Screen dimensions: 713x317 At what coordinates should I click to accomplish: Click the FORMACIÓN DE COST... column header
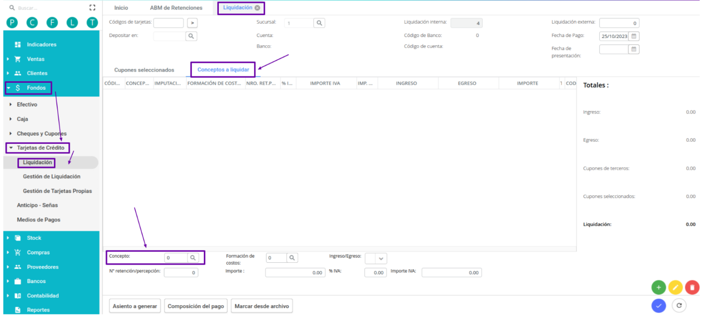215,83
